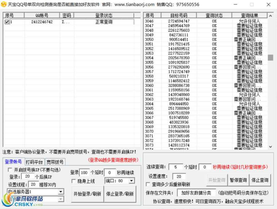Image resolution: width=277 pixels, height=209 pixels.
Task: Click 连续查询 input field showing 5
Action: (x=176, y=167)
